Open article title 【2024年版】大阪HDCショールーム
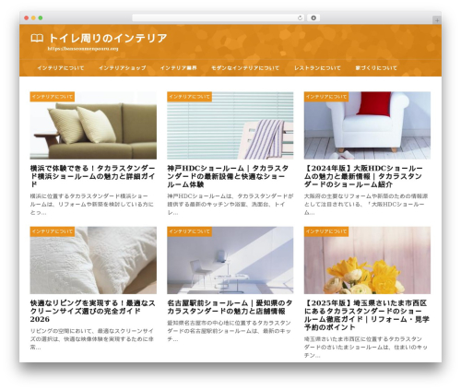The width and height of the screenshot is (461, 390). pos(363,176)
